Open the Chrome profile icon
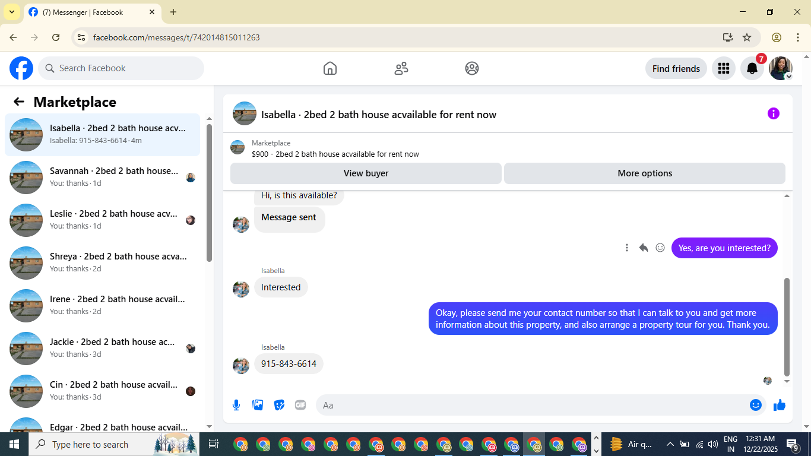Viewport: 811px width, 456px height. (777, 37)
